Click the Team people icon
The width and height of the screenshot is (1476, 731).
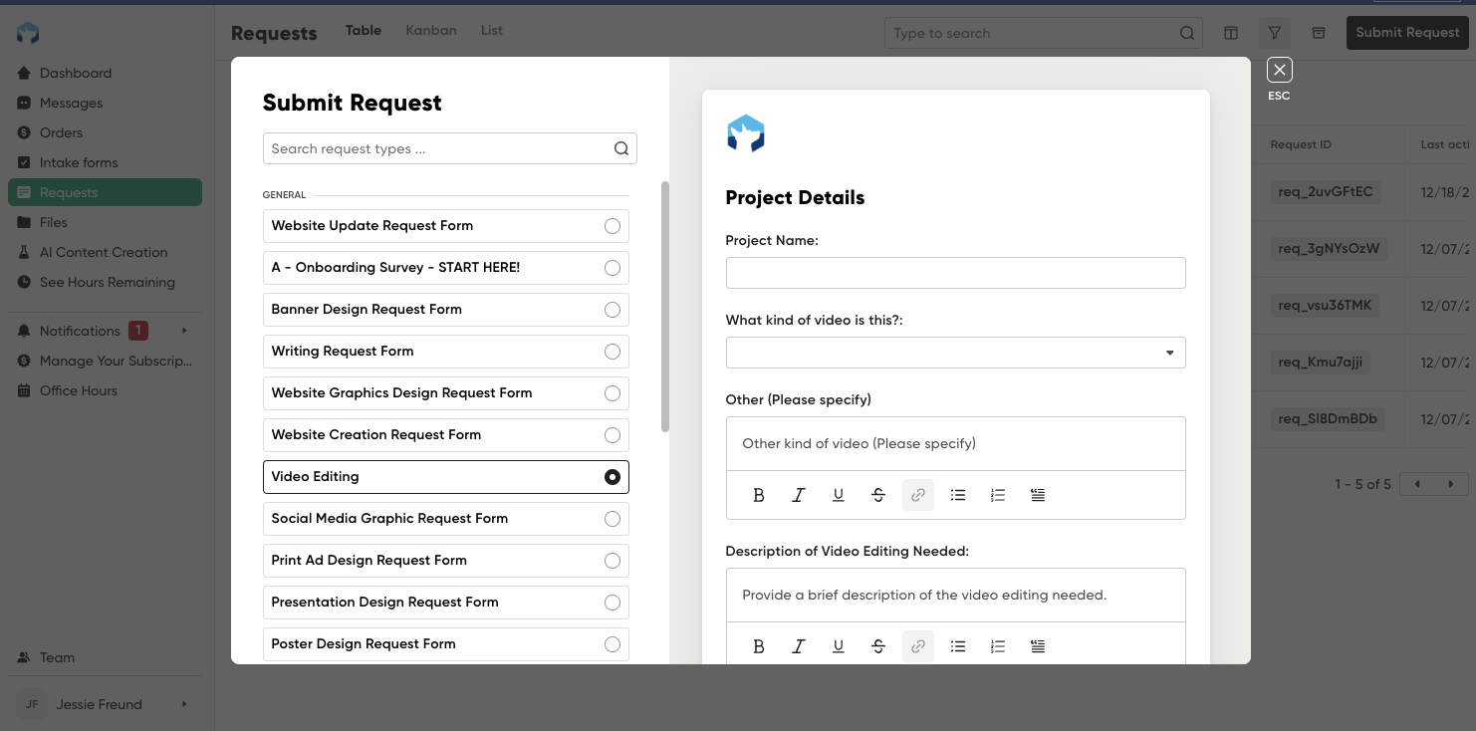pyautogui.click(x=24, y=657)
